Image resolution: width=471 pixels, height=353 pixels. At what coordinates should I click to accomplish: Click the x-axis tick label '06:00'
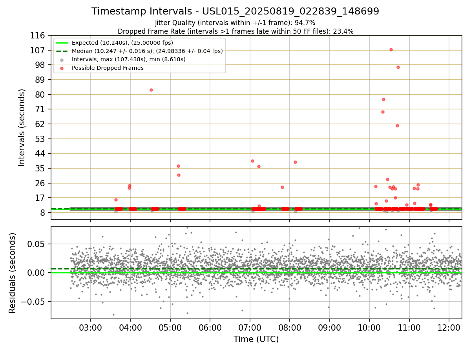[x=210, y=328]
